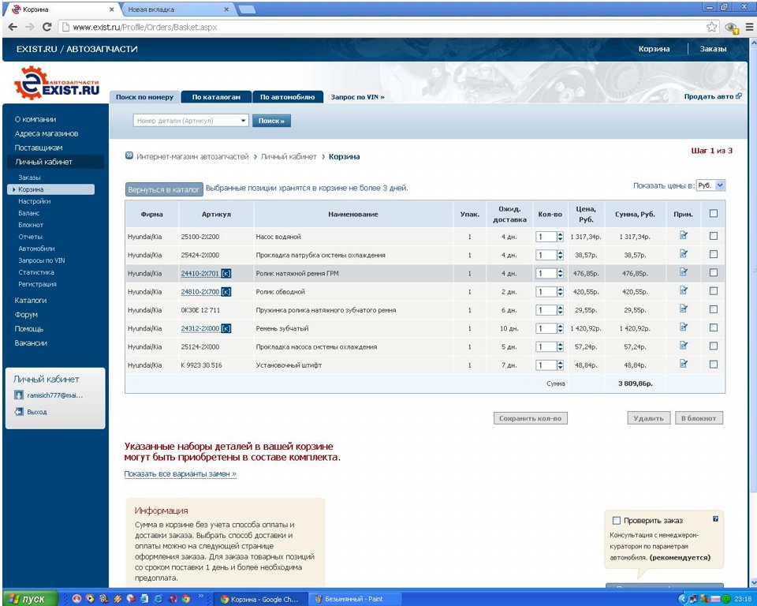
Task: Click breadcrumb home arrow icon
Action: pyautogui.click(x=129, y=155)
